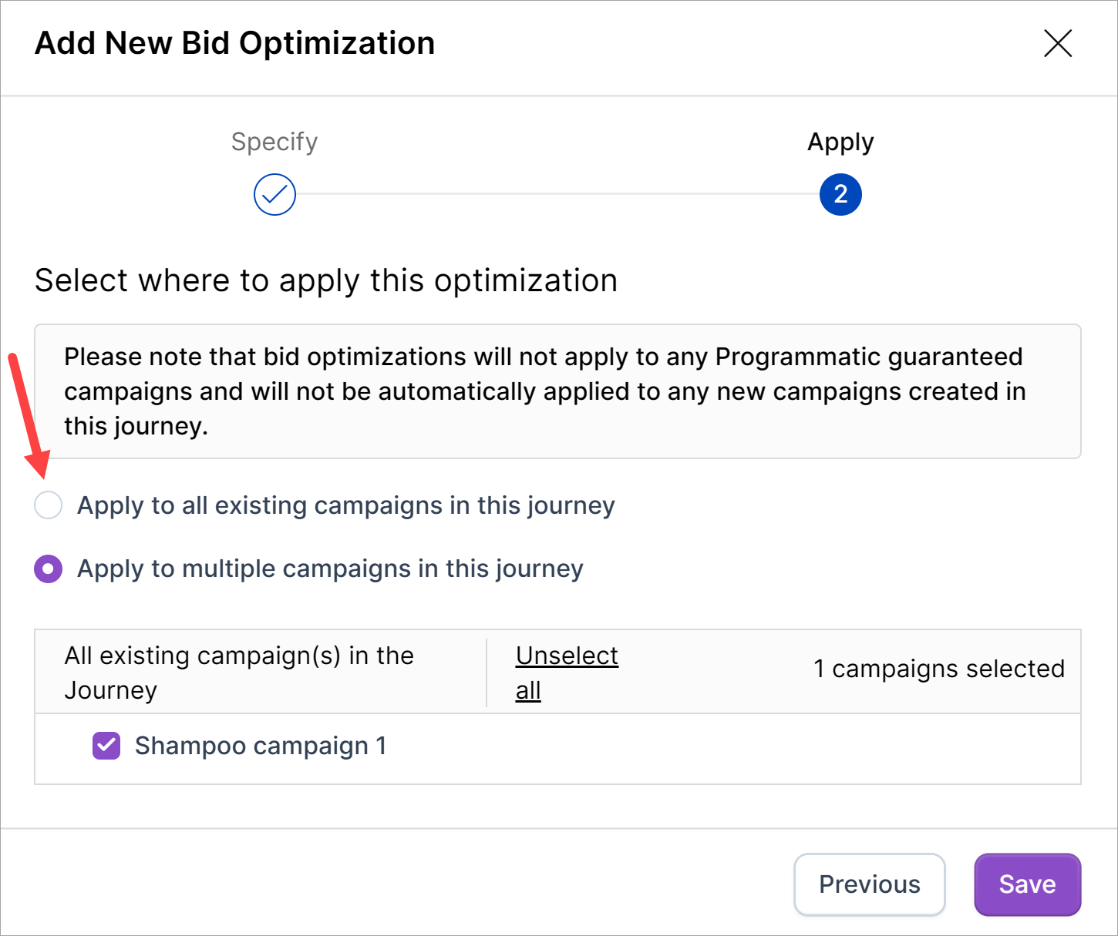The width and height of the screenshot is (1118, 936).
Task: Select radio for multiple campaigns in journey
Action: click(x=49, y=569)
